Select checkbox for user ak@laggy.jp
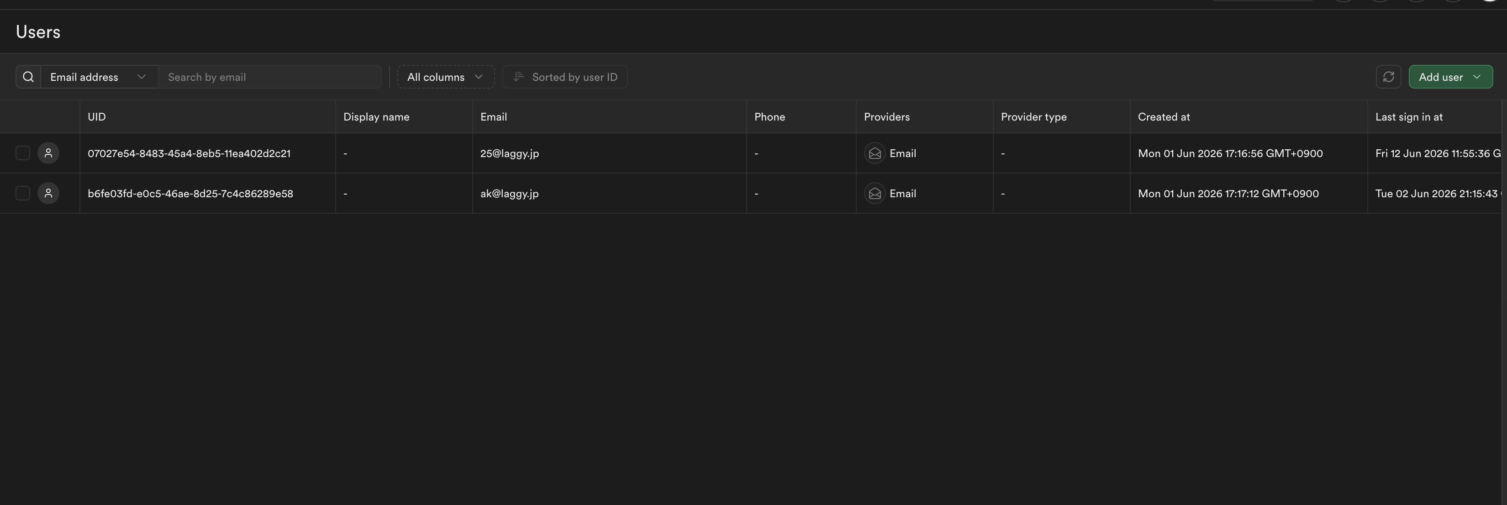Image resolution: width=1507 pixels, height=505 pixels. point(23,193)
